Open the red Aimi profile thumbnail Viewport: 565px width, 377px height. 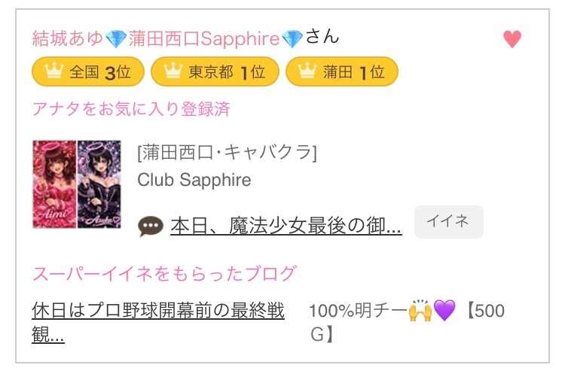54,184
